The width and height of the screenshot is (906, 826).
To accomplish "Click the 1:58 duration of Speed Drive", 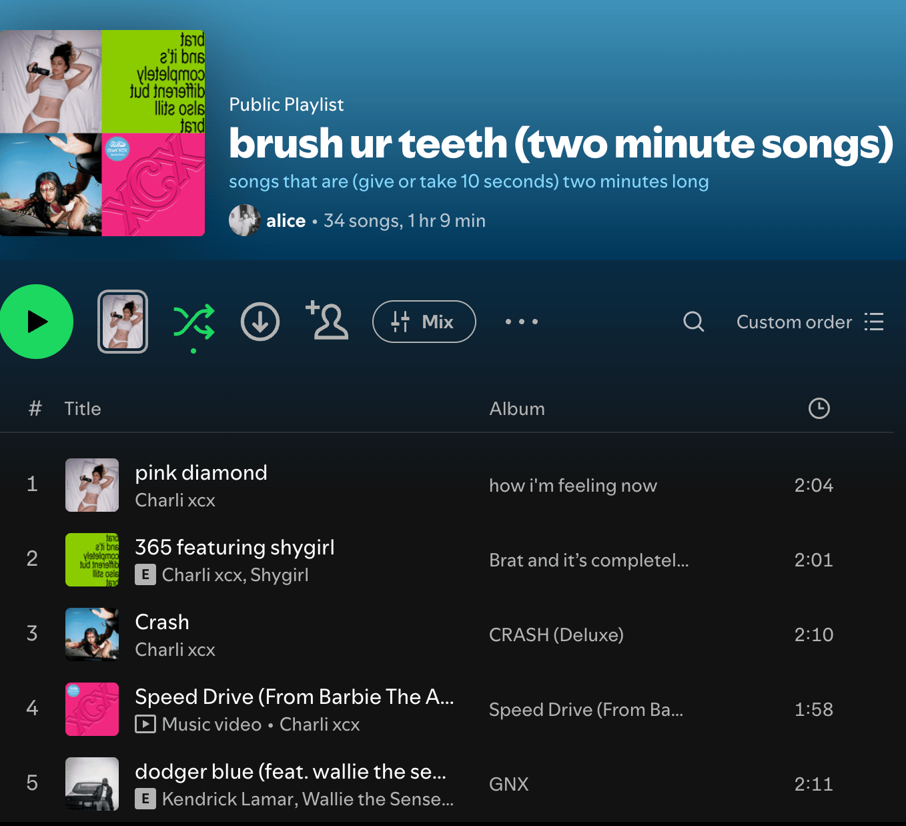I will [x=814, y=709].
